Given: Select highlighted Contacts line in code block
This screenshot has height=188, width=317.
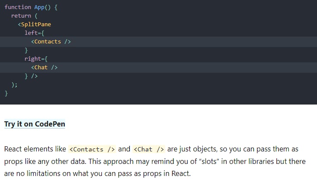Looking at the screenshot, I should click(51, 42).
